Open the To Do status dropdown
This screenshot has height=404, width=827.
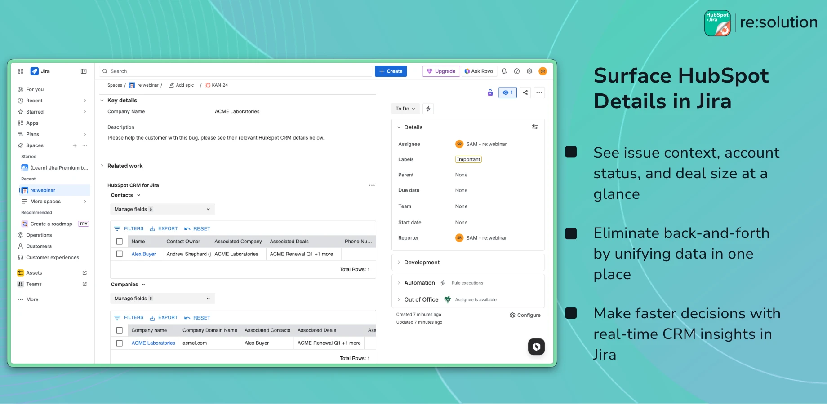pos(405,109)
